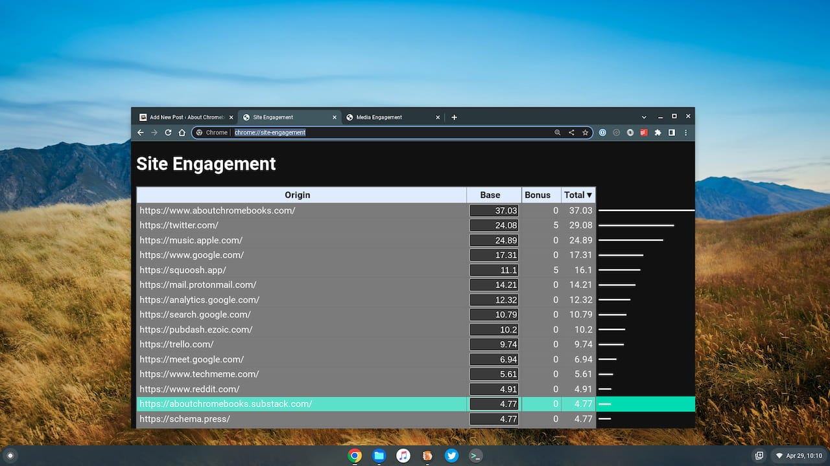
Task: Click the forward navigation arrow
Action: click(x=154, y=133)
